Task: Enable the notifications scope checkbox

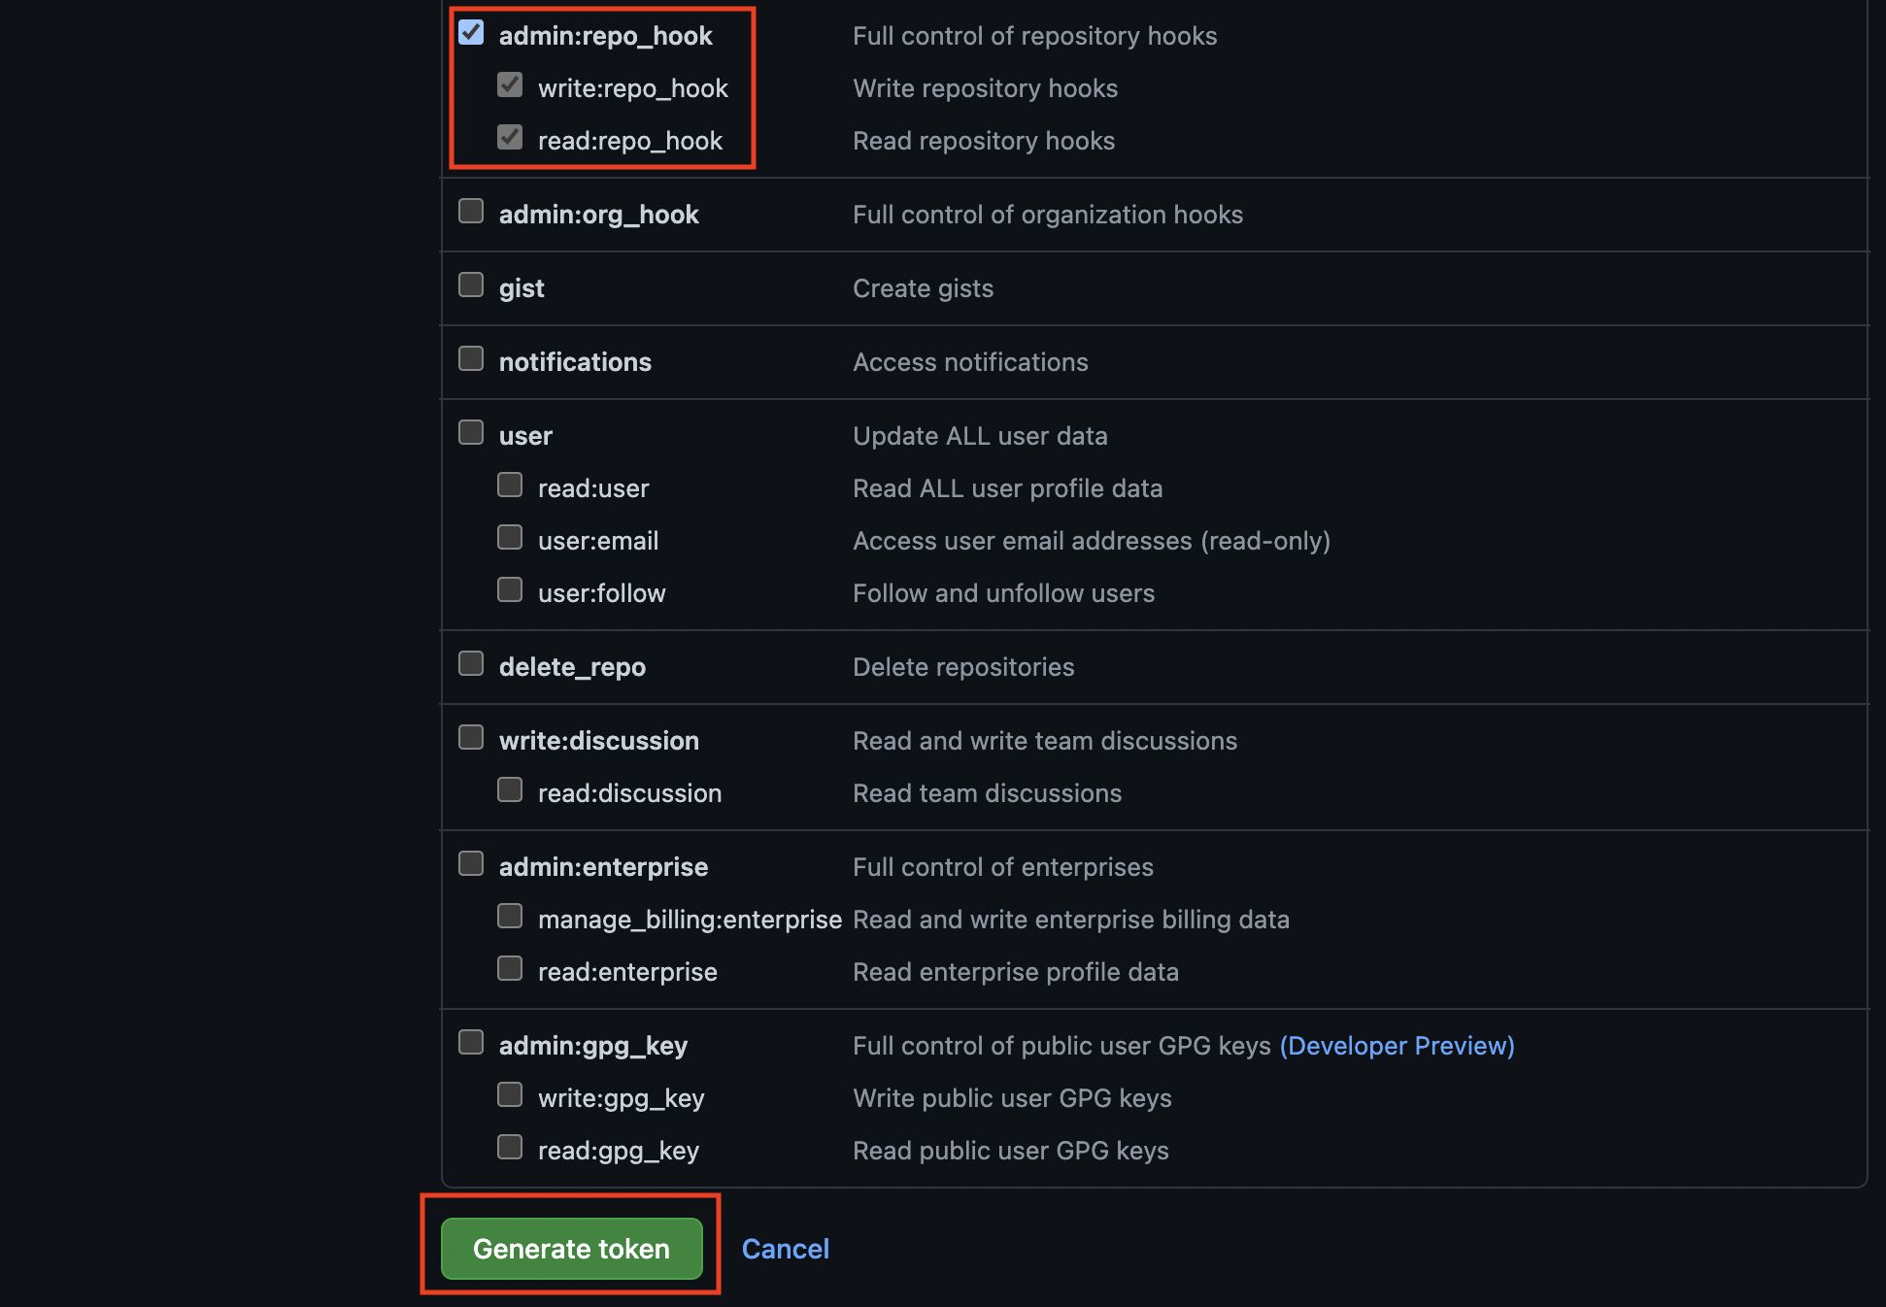Action: coord(471,359)
